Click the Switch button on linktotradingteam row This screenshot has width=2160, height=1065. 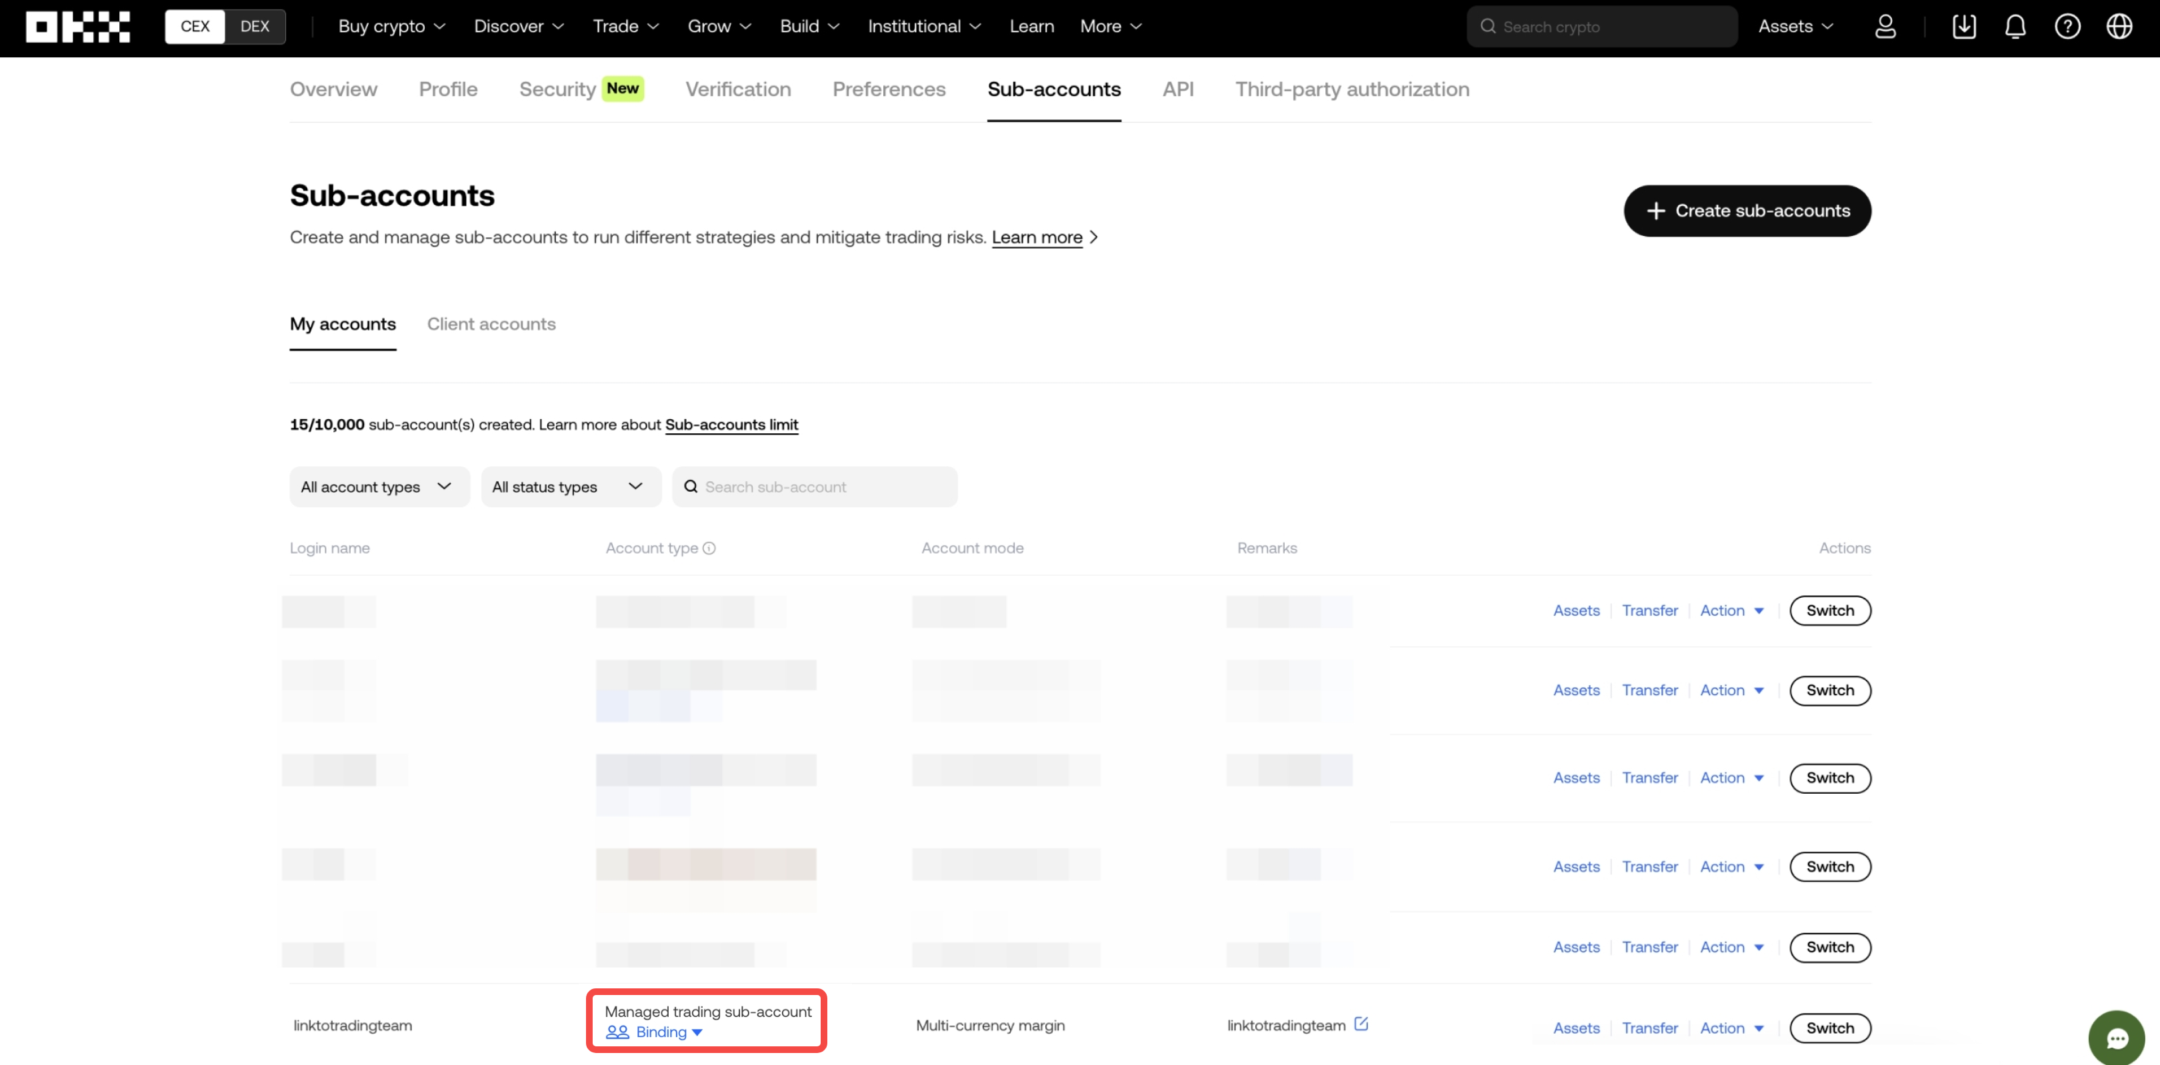[1829, 1026]
